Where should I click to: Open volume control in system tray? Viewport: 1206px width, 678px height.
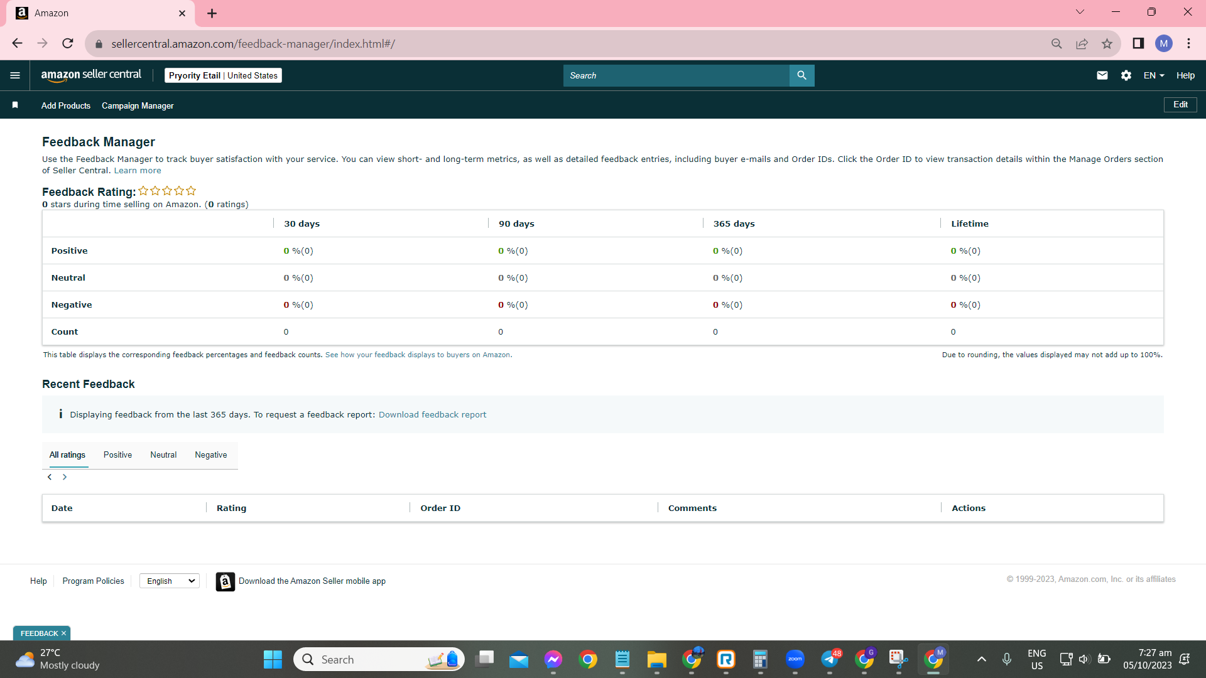point(1084,659)
